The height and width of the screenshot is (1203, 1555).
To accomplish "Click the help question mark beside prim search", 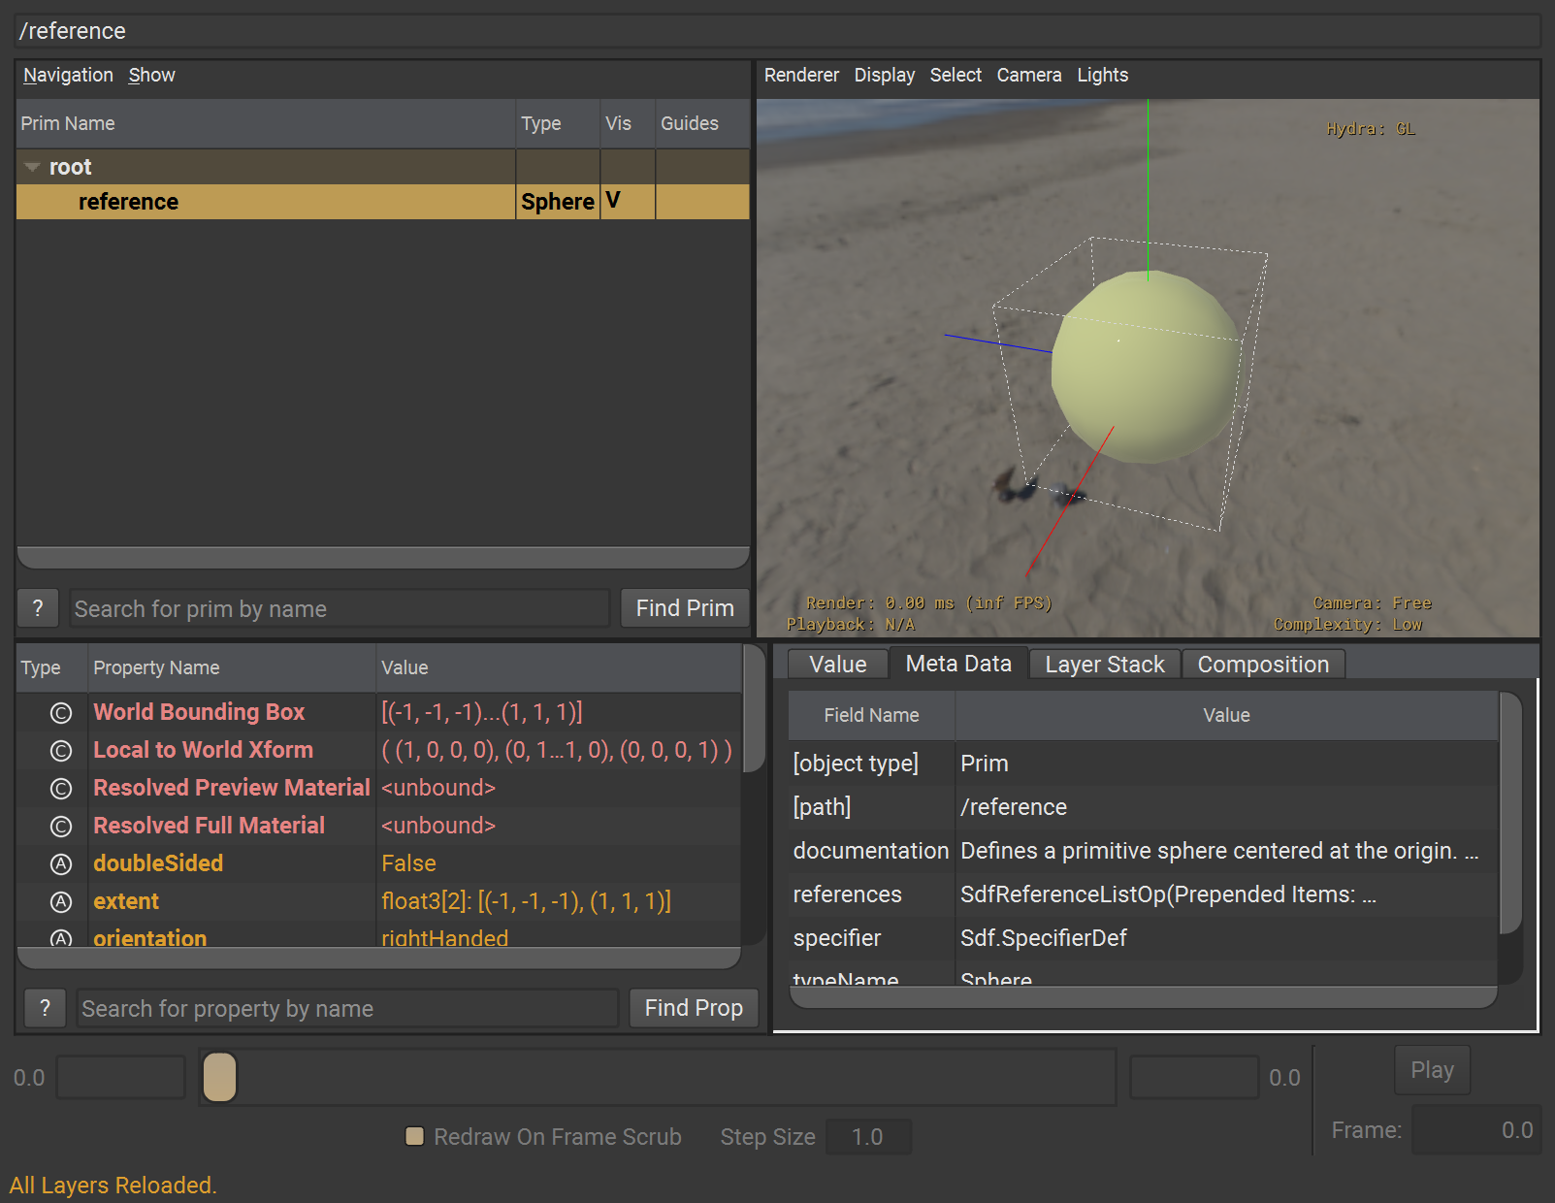I will pyautogui.click(x=38, y=608).
